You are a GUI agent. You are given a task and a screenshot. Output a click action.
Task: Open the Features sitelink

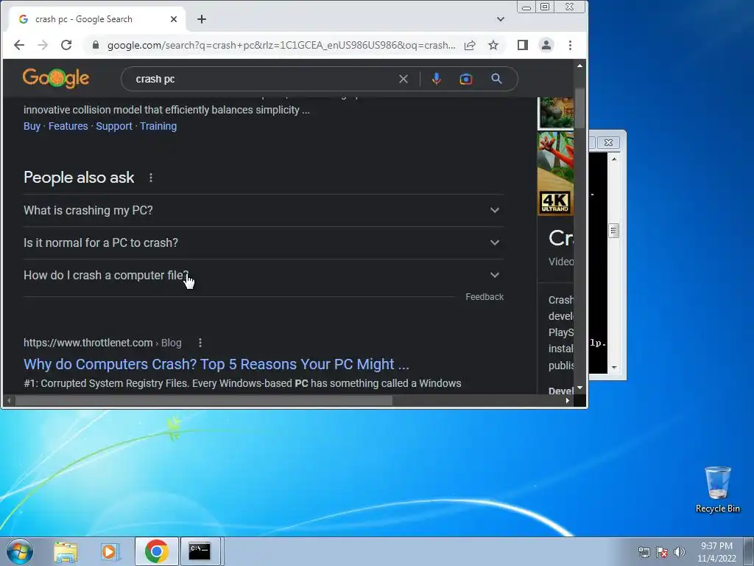68,126
